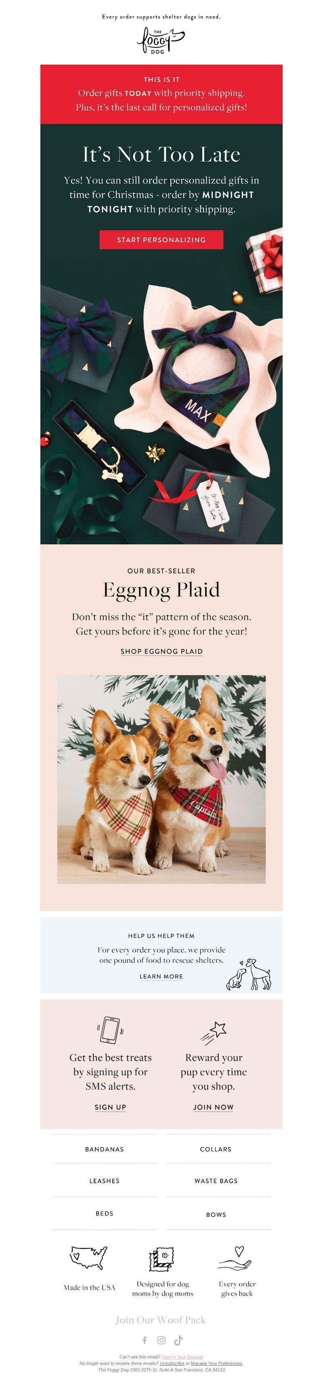323x1392 pixels.
Task: Click the corgis in plaid bandanas photo
Action: coord(161,779)
